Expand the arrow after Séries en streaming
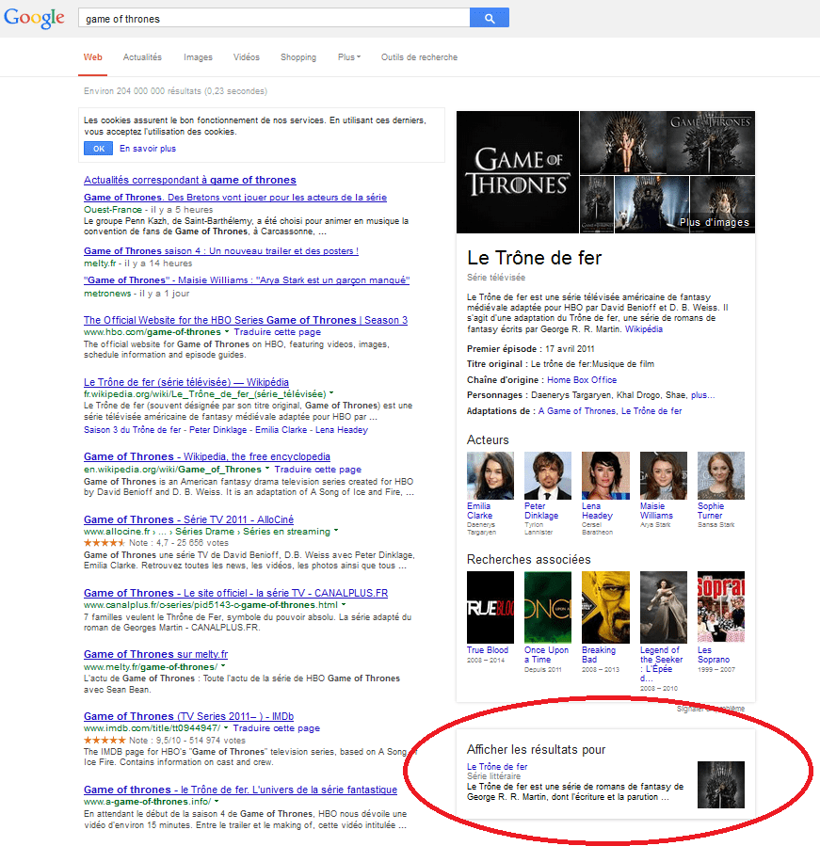 [x=336, y=531]
